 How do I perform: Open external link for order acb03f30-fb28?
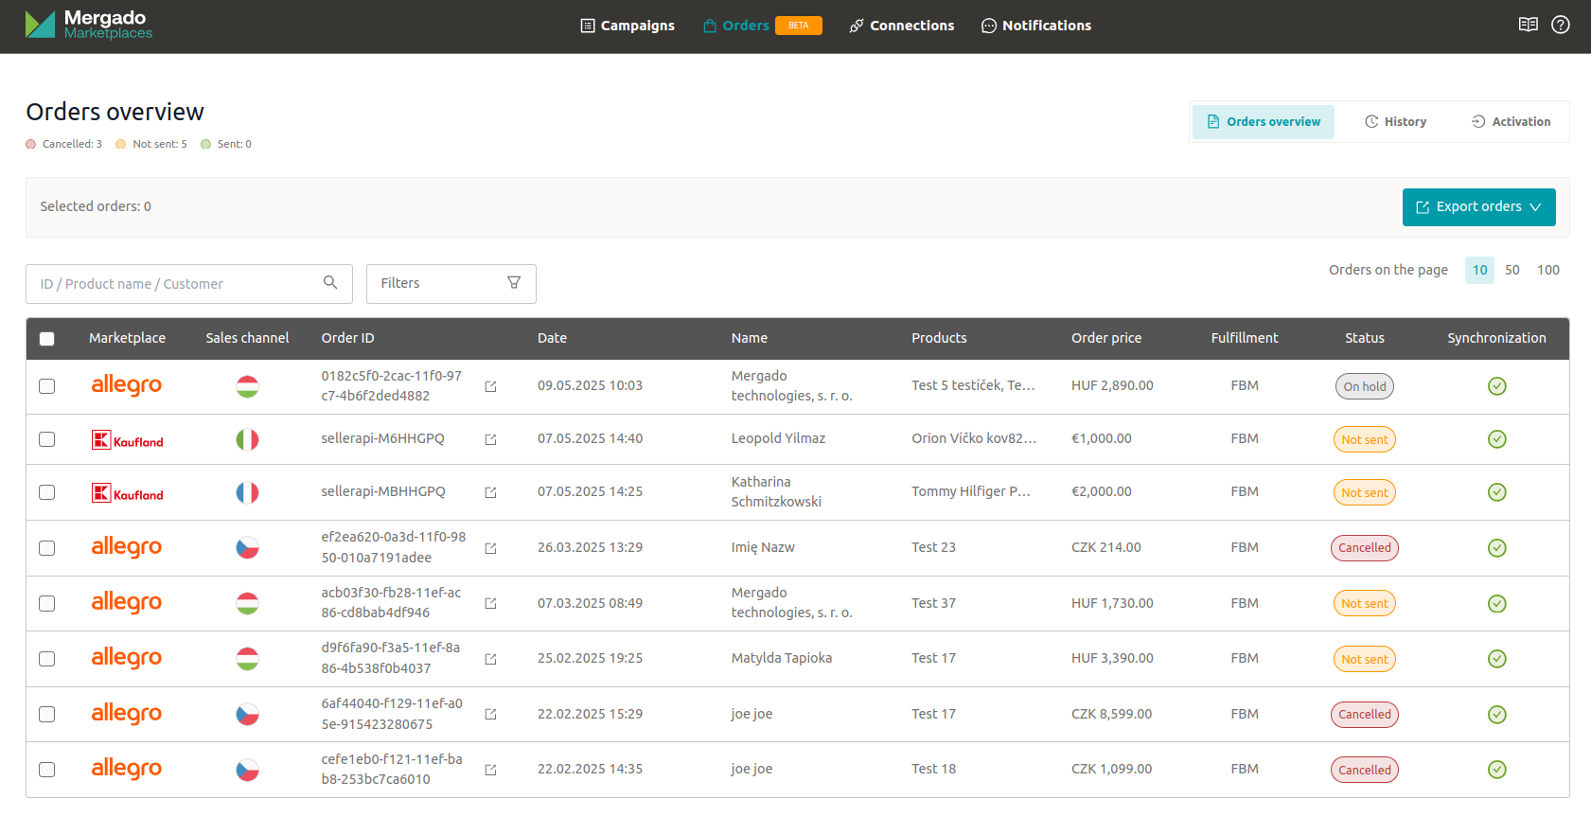pyautogui.click(x=490, y=603)
